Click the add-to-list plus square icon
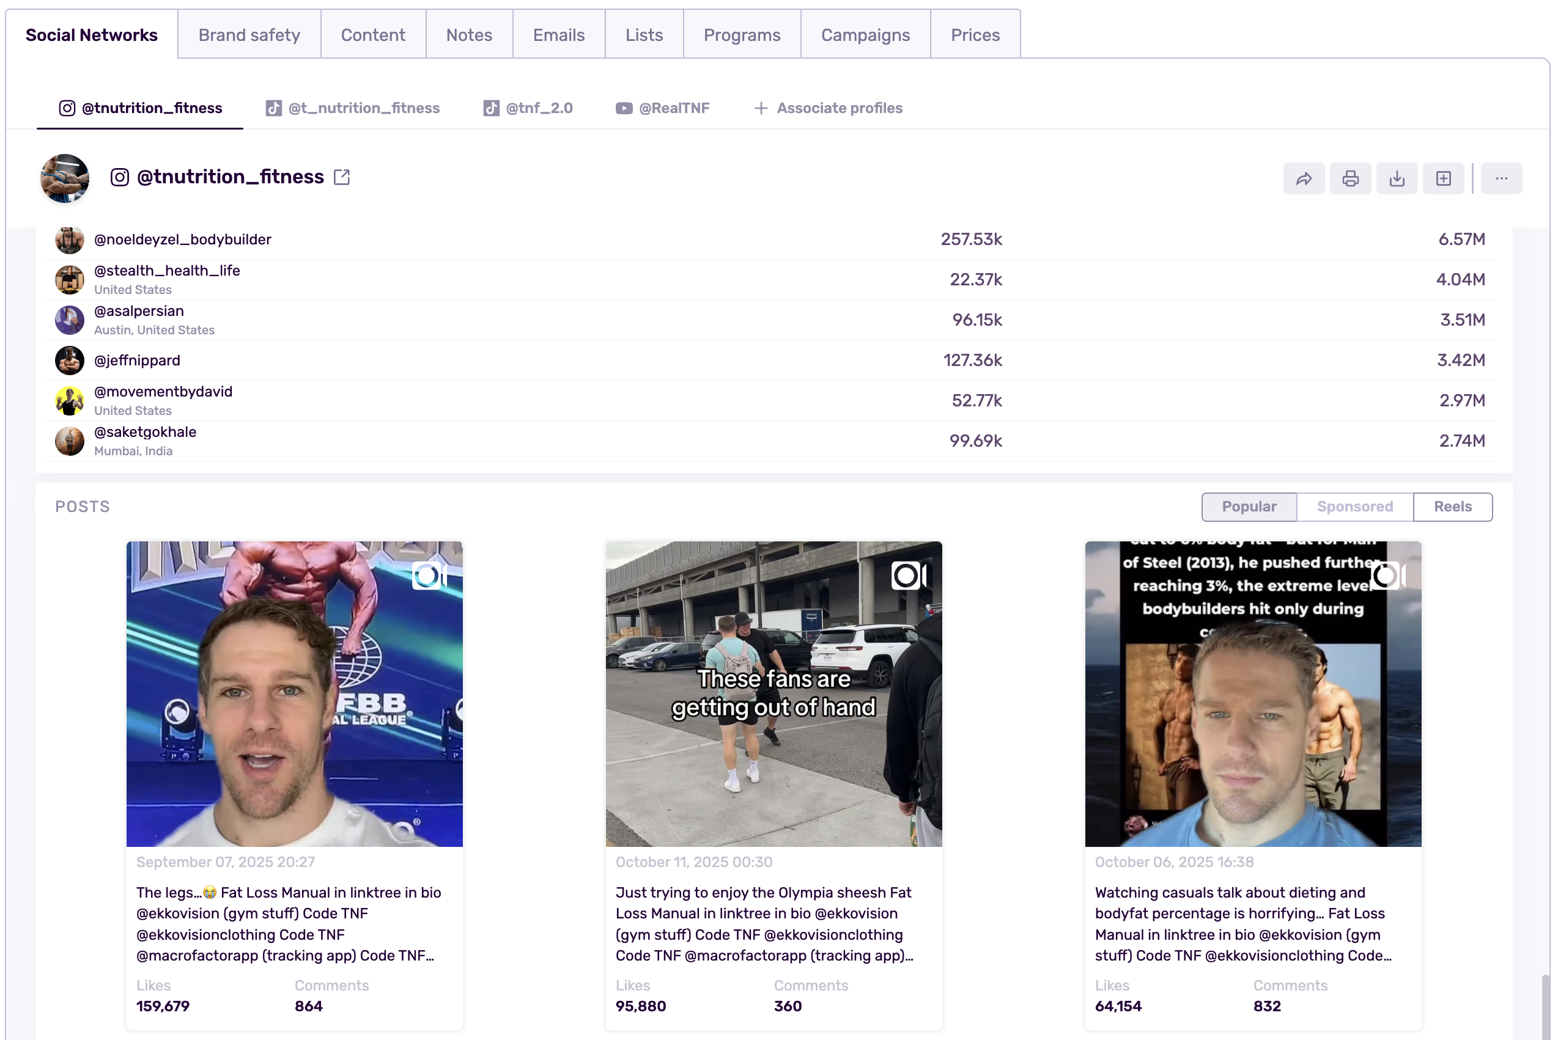 (1442, 178)
